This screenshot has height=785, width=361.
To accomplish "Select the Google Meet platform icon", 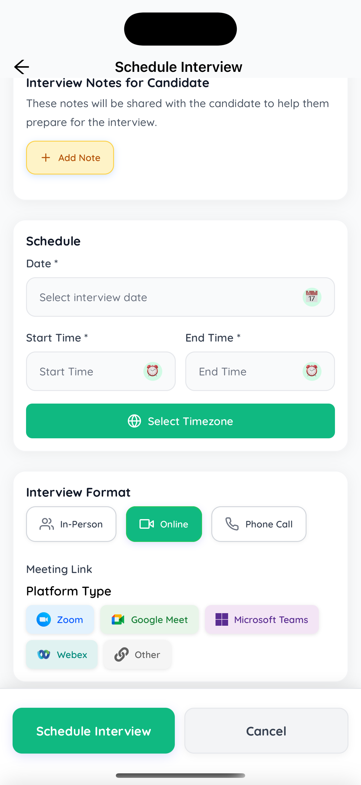I will click(117, 619).
